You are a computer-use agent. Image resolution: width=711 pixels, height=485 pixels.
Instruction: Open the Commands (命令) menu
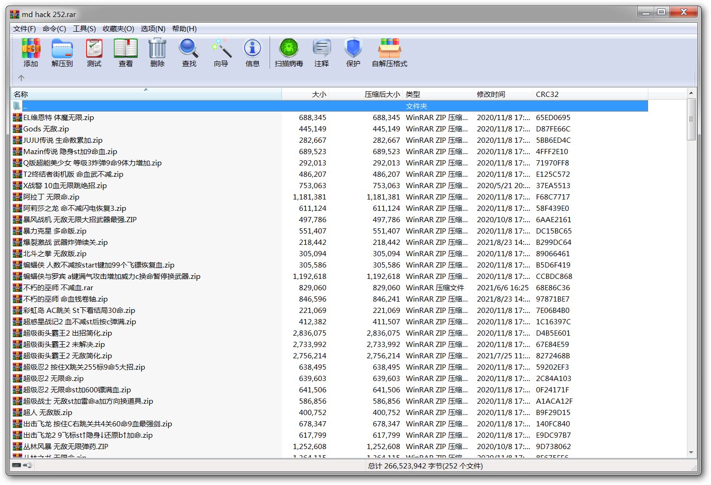pos(54,29)
